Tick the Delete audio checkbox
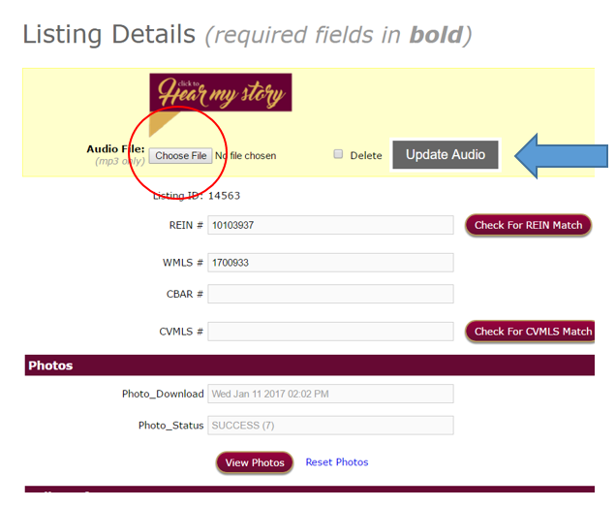Viewport: 616px width, 508px height. [x=338, y=154]
